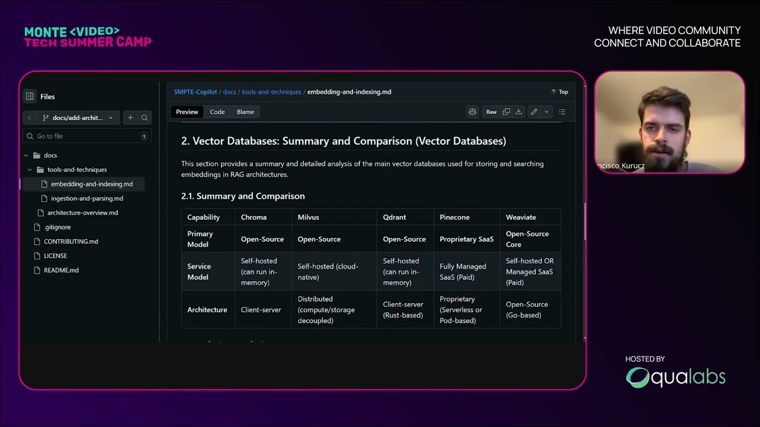Switch to the Preview tab
This screenshot has height=427, width=760.
click(187, 111)
